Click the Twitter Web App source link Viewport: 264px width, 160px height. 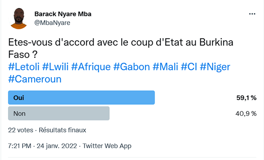[x=107, y=146]
